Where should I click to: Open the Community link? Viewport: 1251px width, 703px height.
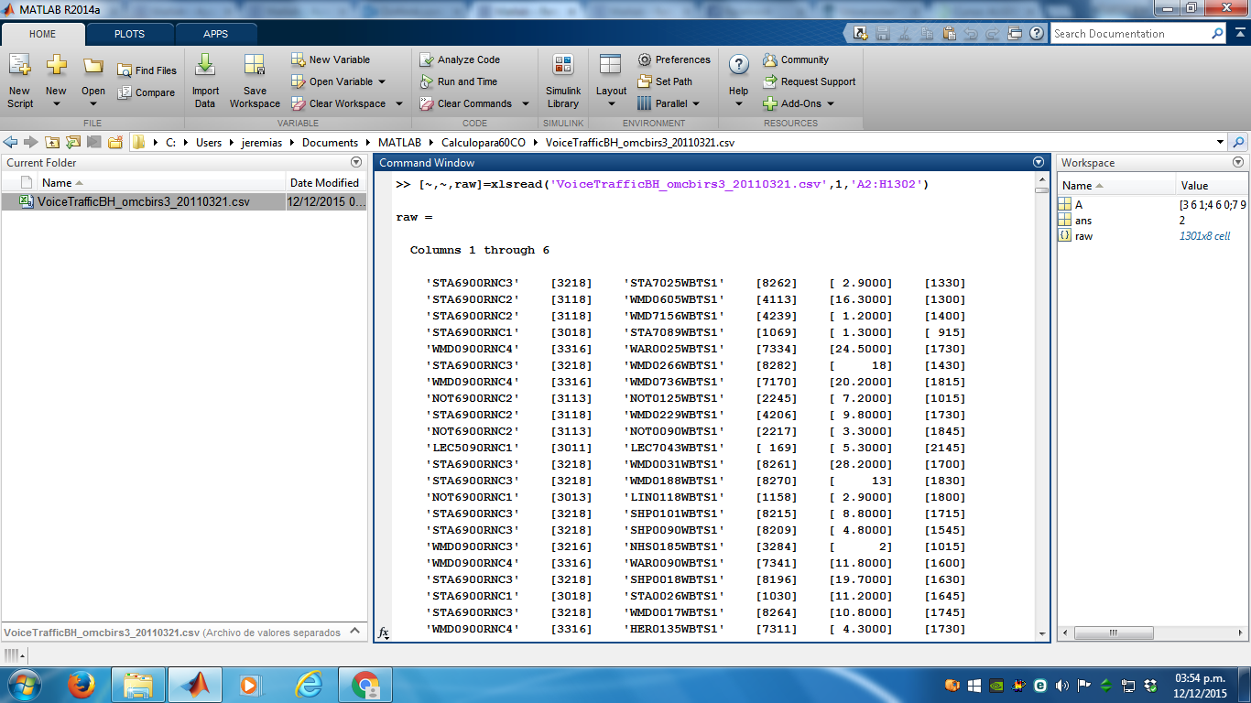(x=796, y=59)
